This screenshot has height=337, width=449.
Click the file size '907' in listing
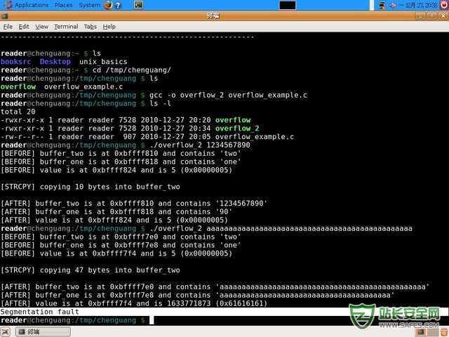130,137
